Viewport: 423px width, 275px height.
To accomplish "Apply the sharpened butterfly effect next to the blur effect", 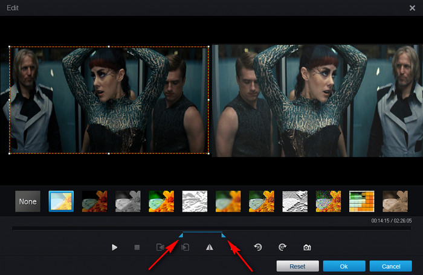I will pyautogui.click(x=262, y=201).
